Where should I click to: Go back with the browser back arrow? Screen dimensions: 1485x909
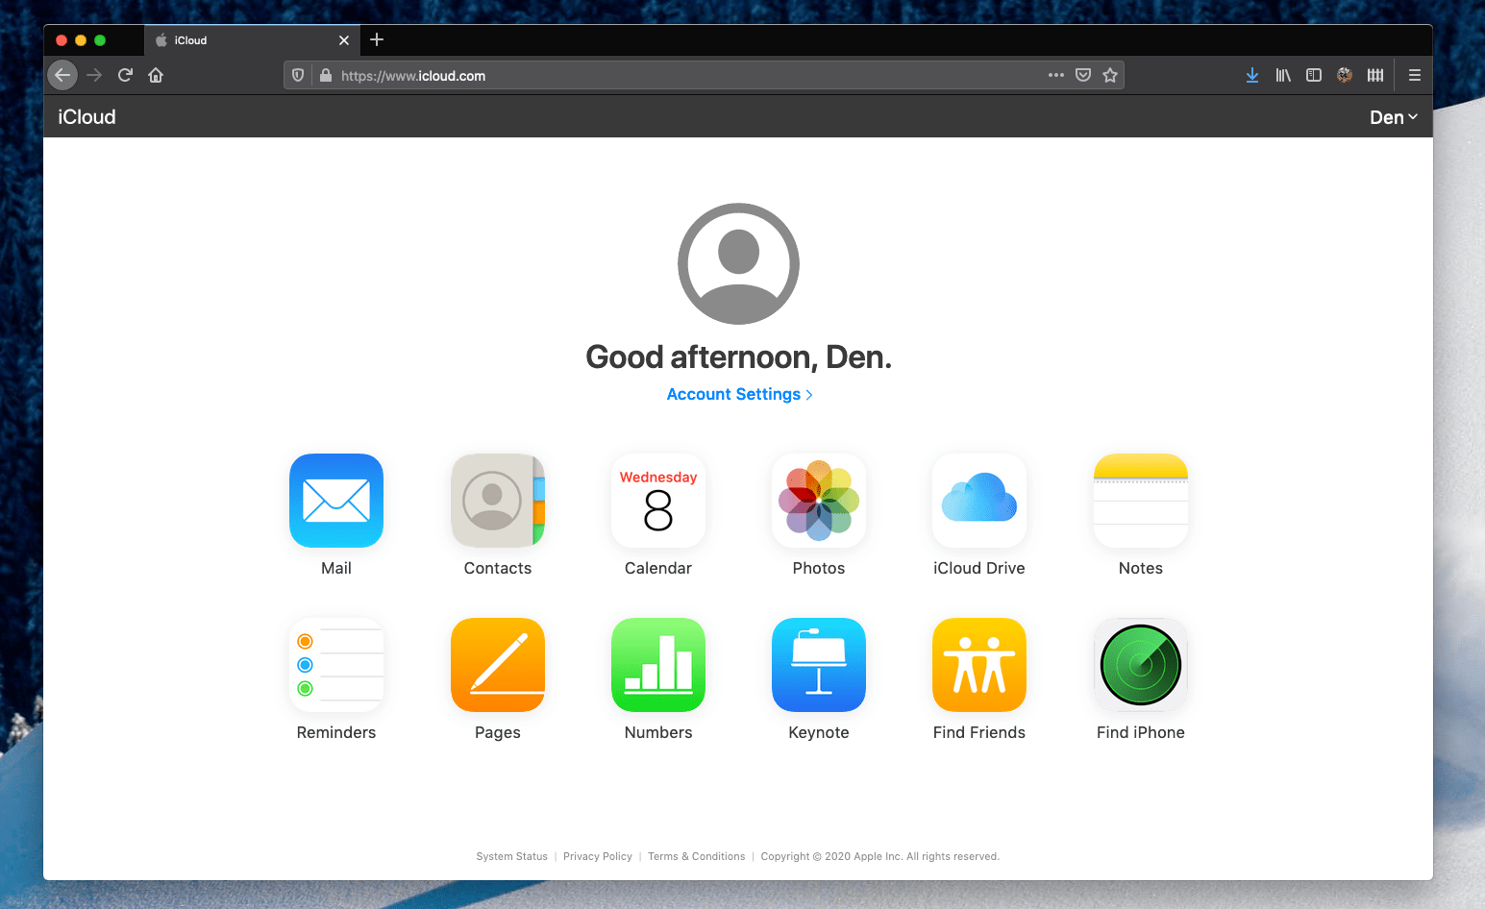point(62,75)
